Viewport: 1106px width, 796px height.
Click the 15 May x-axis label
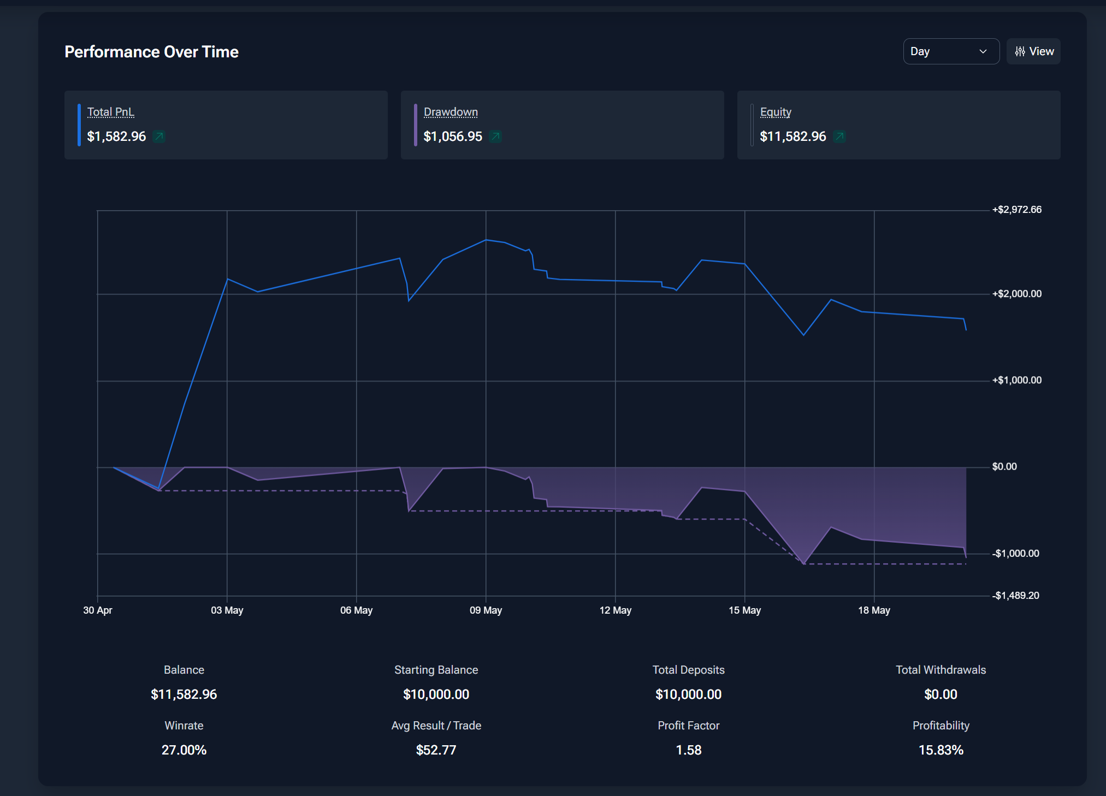click(745, 610)
